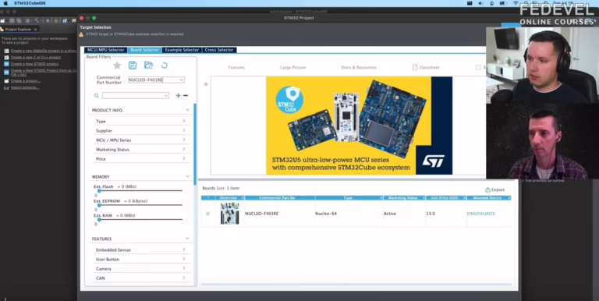
Task: Expand the MCU / MPU Series filter
Action: click(184, 140)
